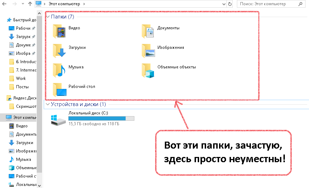Open address bar history dropdown
Image resolution: width=309 pixels, height=188 pixels.
(x=224, y=4)
